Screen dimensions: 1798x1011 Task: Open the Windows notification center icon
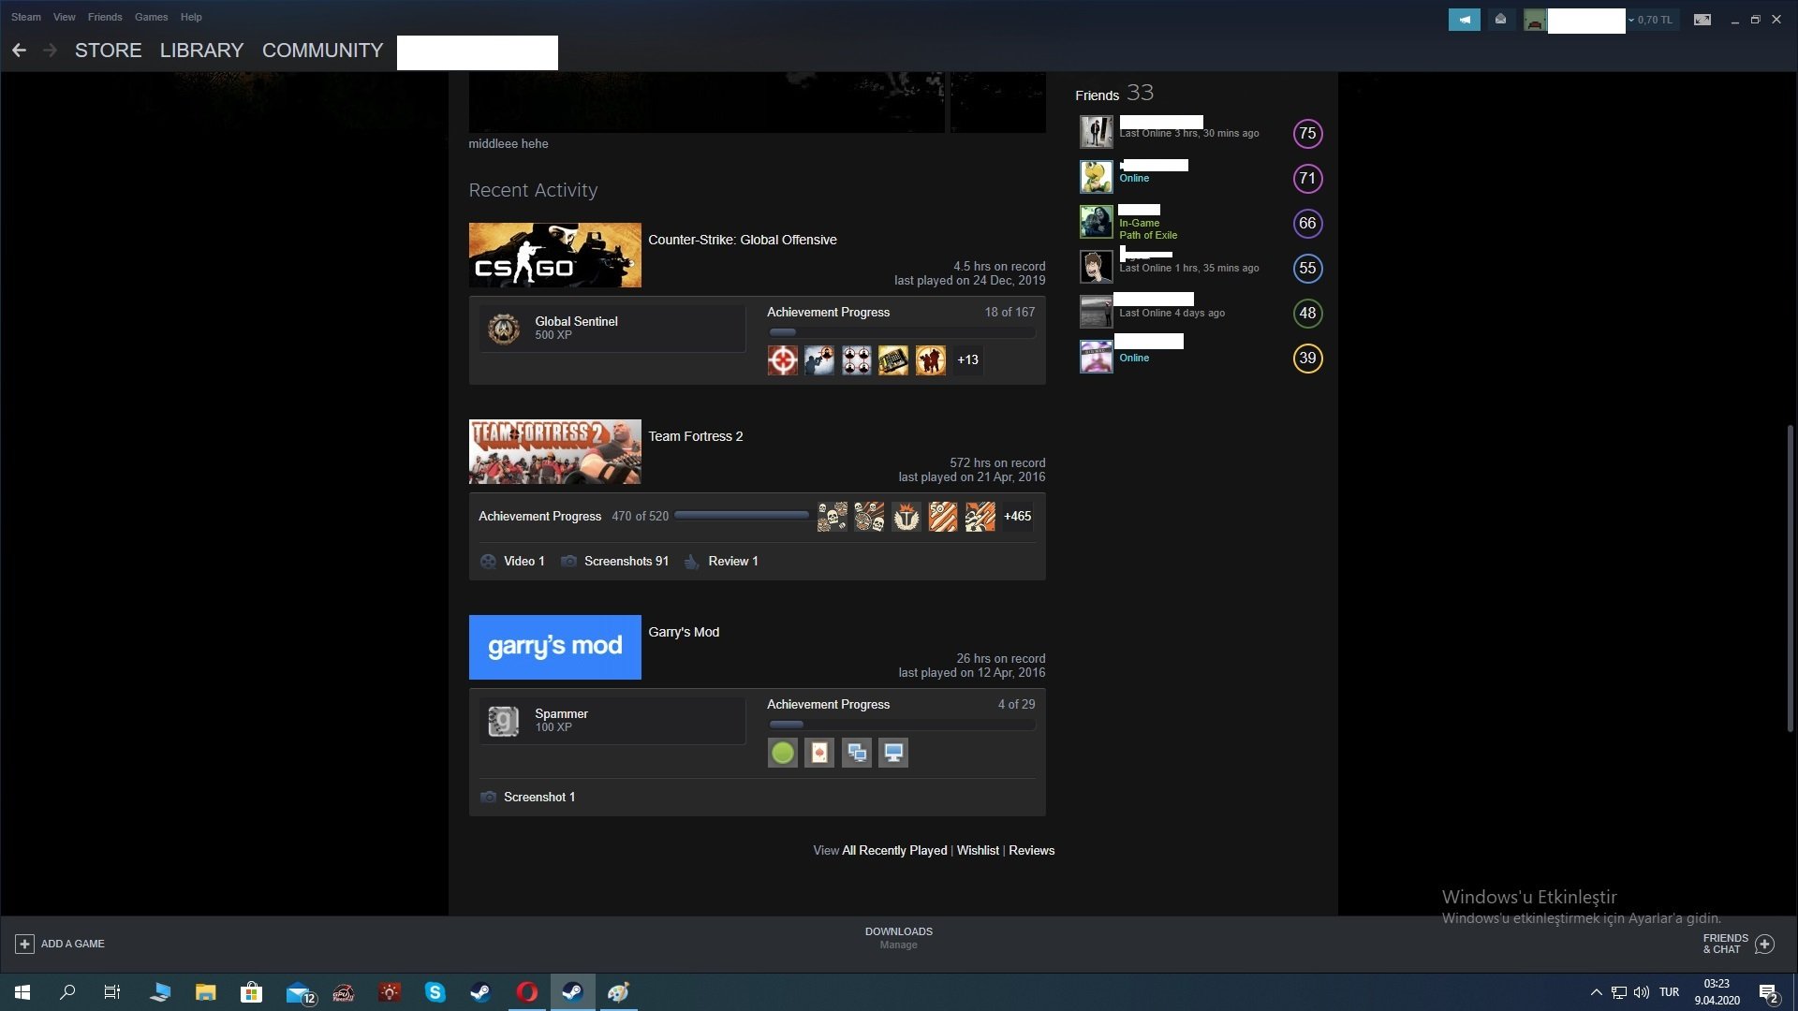click(1769, 992)
